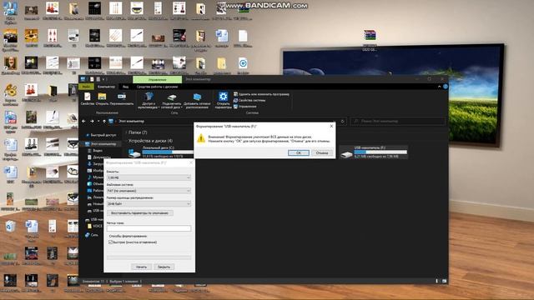Screen dimensions: 534x300
Task: Click the Этот компьютер address bar
Action: [224, 121]
